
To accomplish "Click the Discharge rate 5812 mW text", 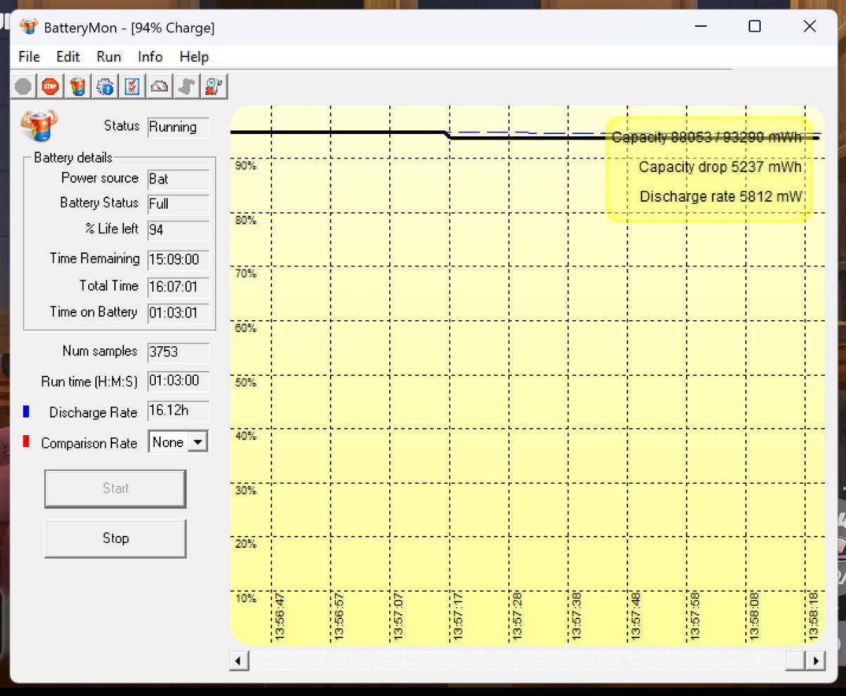I will 721,197.
